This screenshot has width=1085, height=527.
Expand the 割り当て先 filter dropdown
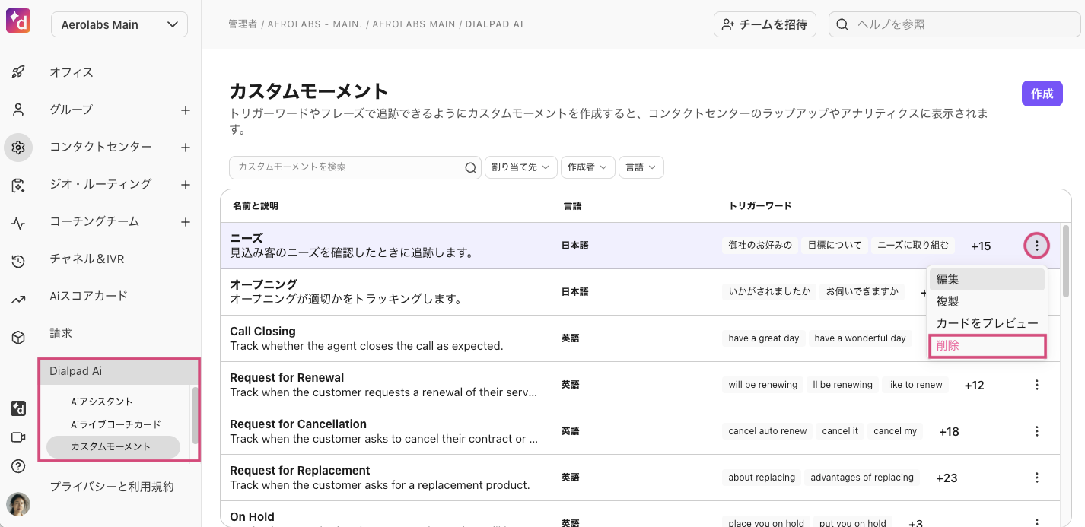click(520, 167)
